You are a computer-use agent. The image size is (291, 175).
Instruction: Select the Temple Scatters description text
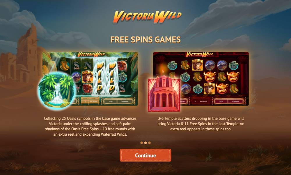click(201, 124)
